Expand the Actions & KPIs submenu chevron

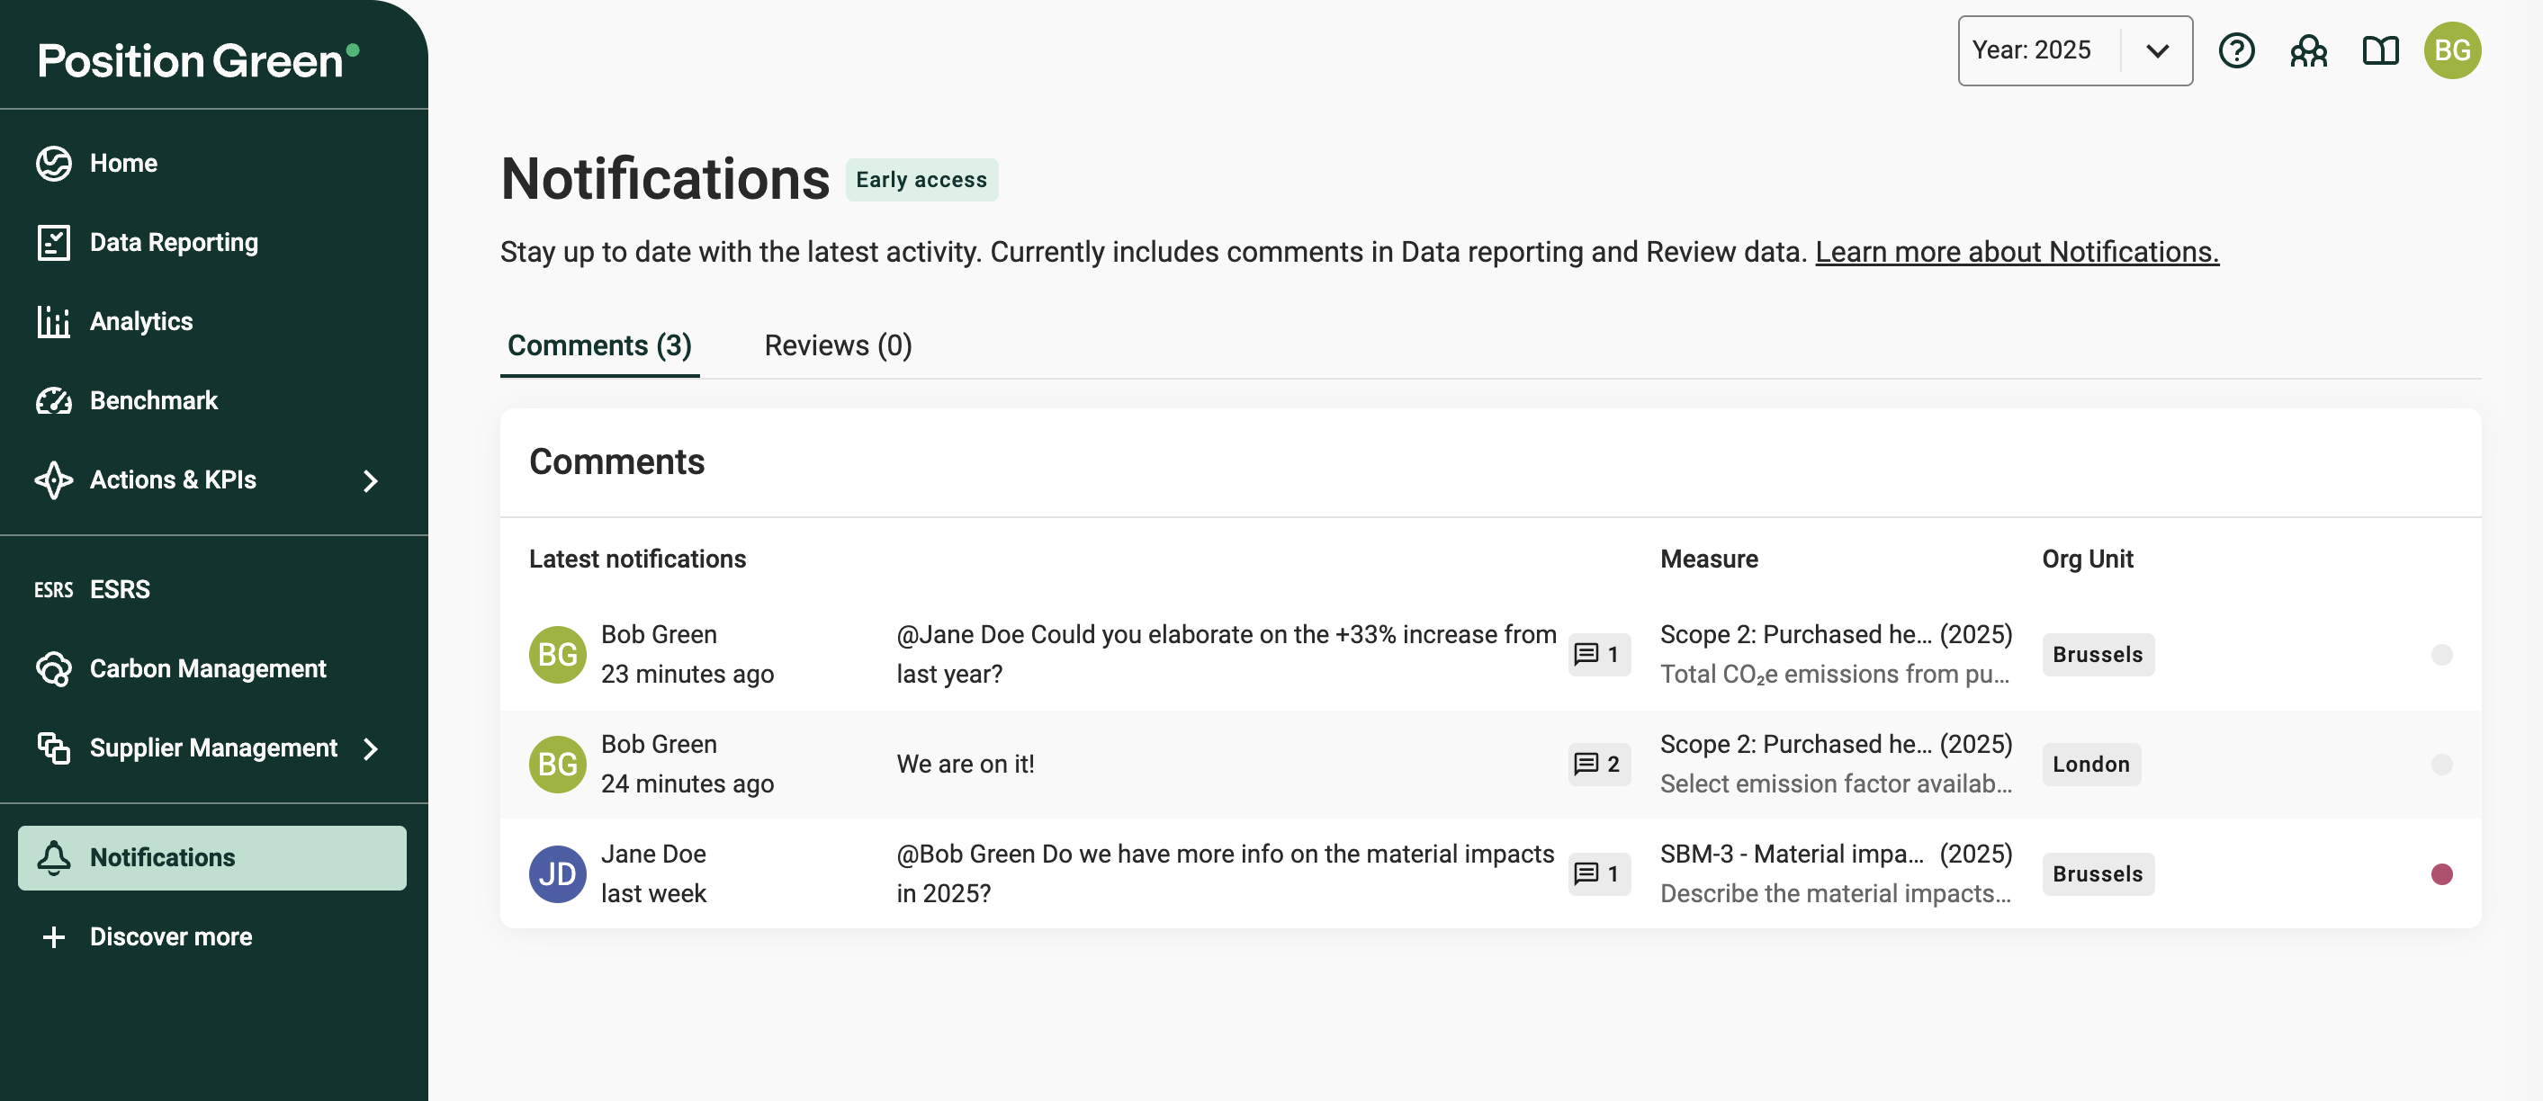click(x=370, y=480)
